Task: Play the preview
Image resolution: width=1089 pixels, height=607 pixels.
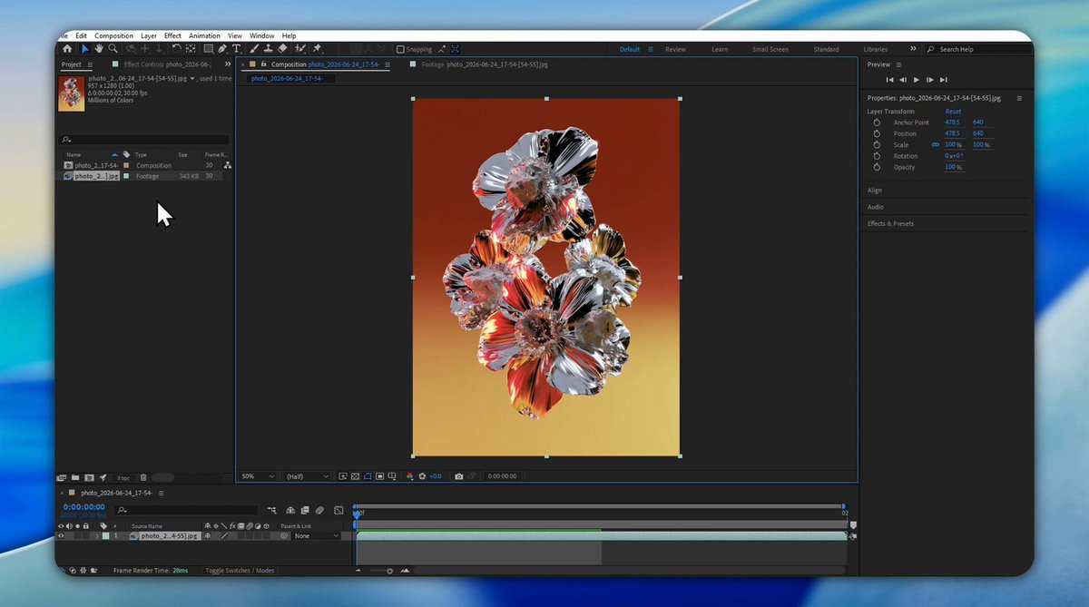Action: (917, 80)
